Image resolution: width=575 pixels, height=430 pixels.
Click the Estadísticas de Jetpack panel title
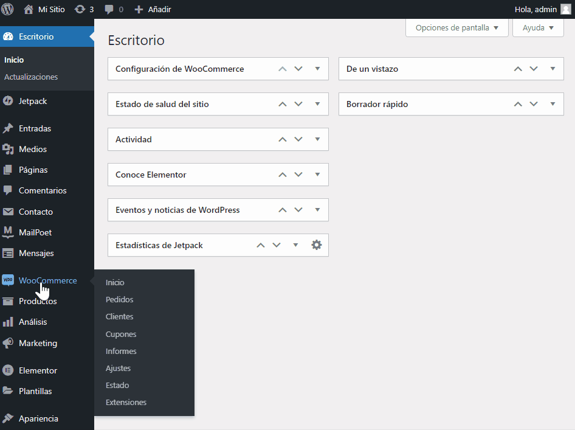click(x=159, y=245)
